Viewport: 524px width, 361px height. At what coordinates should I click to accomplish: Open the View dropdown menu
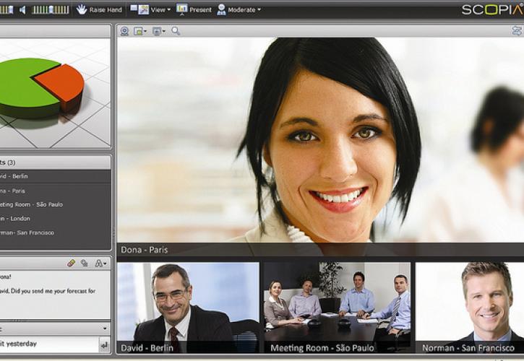(150, 9)
